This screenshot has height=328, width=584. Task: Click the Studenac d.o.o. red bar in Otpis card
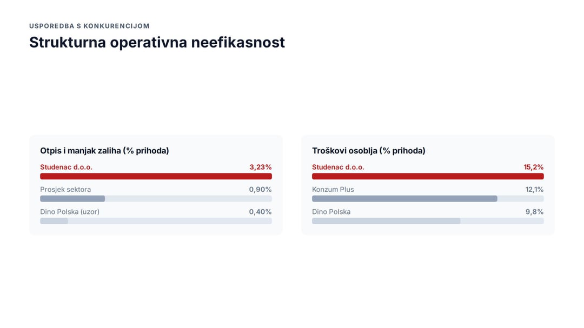(156, 177)
